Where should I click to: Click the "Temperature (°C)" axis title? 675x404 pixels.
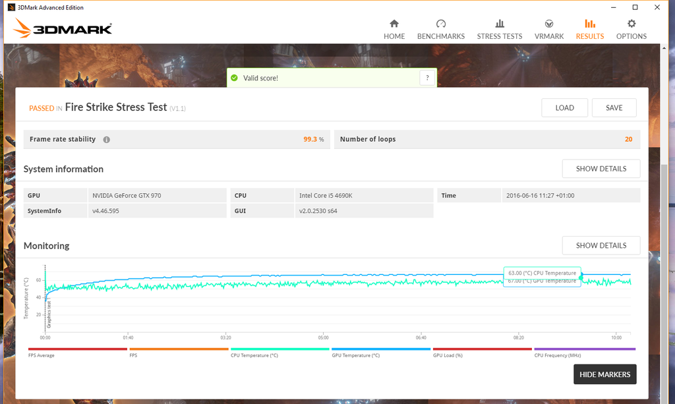pos(26,298)
